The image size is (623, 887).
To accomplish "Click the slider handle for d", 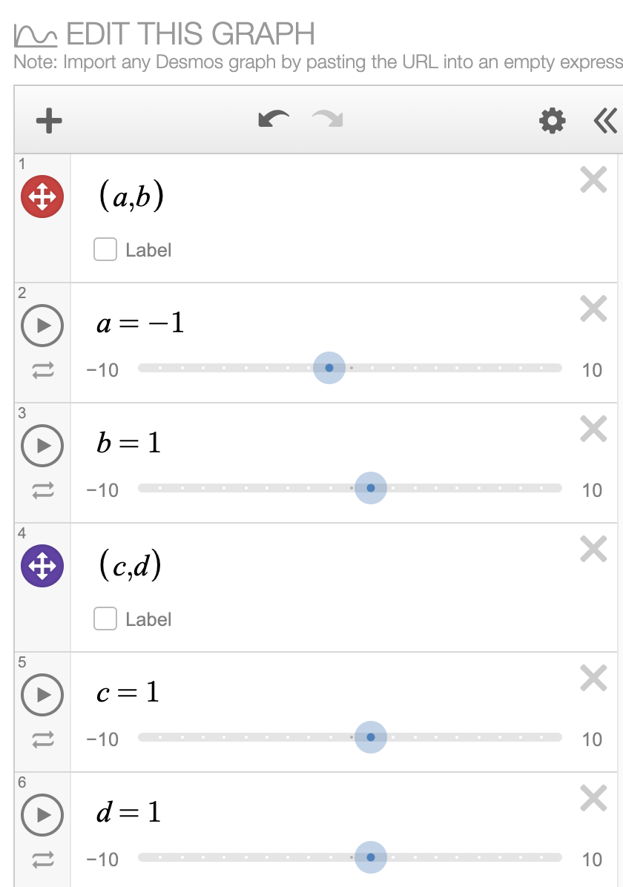I will pyautogui.click(x=369, y=857).
